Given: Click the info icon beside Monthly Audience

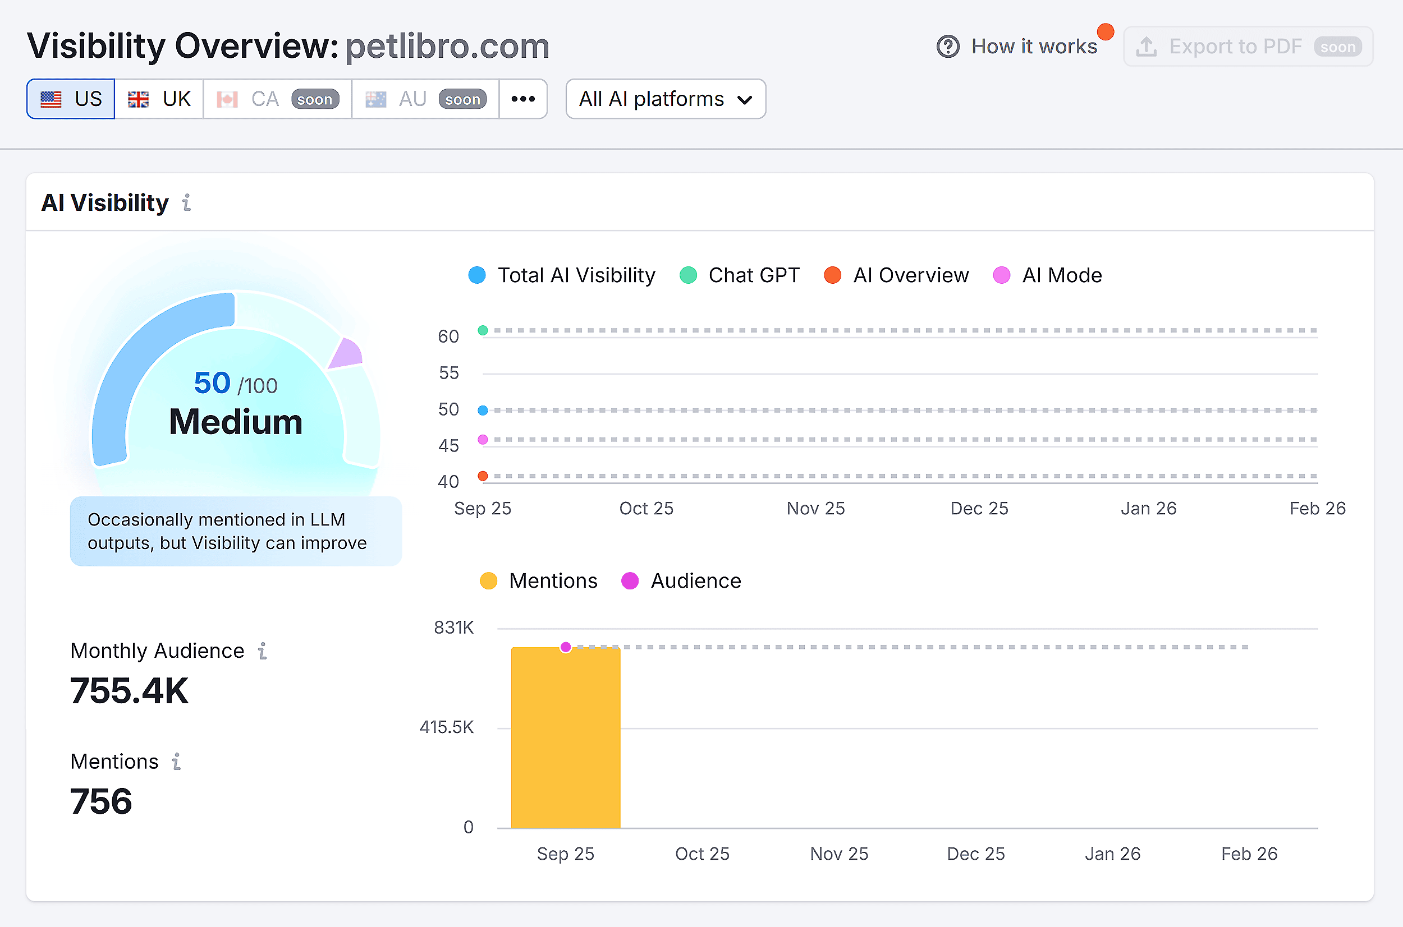Looking at the screenshot, I should (262, 651).
